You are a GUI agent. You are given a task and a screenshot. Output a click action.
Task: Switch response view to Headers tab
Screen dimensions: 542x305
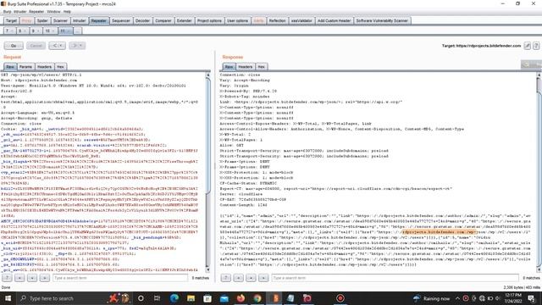245,67
